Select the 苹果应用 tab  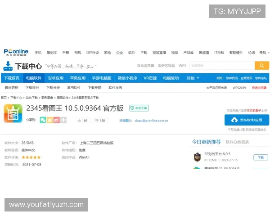(x=78, y=78)
